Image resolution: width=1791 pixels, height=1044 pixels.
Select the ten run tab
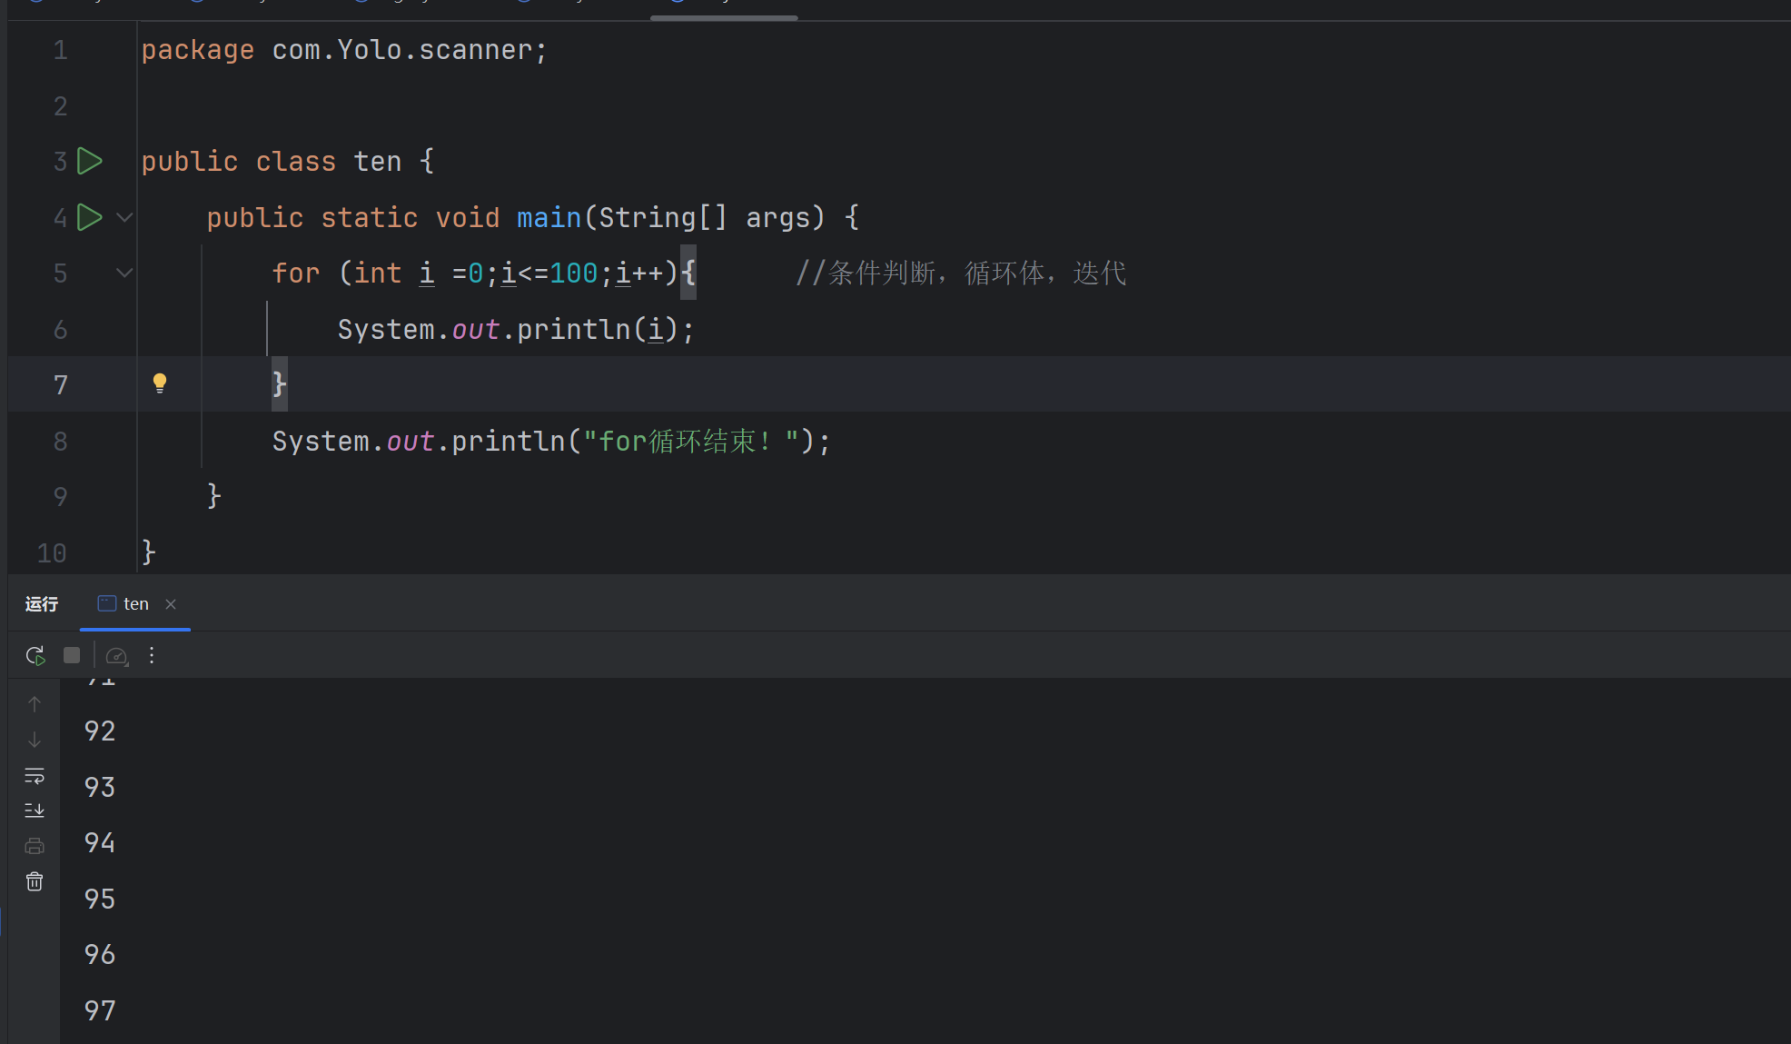135,604
